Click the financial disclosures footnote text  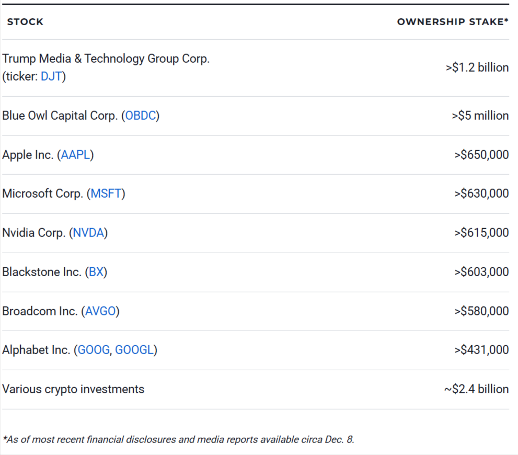click(x=178, y=439)
